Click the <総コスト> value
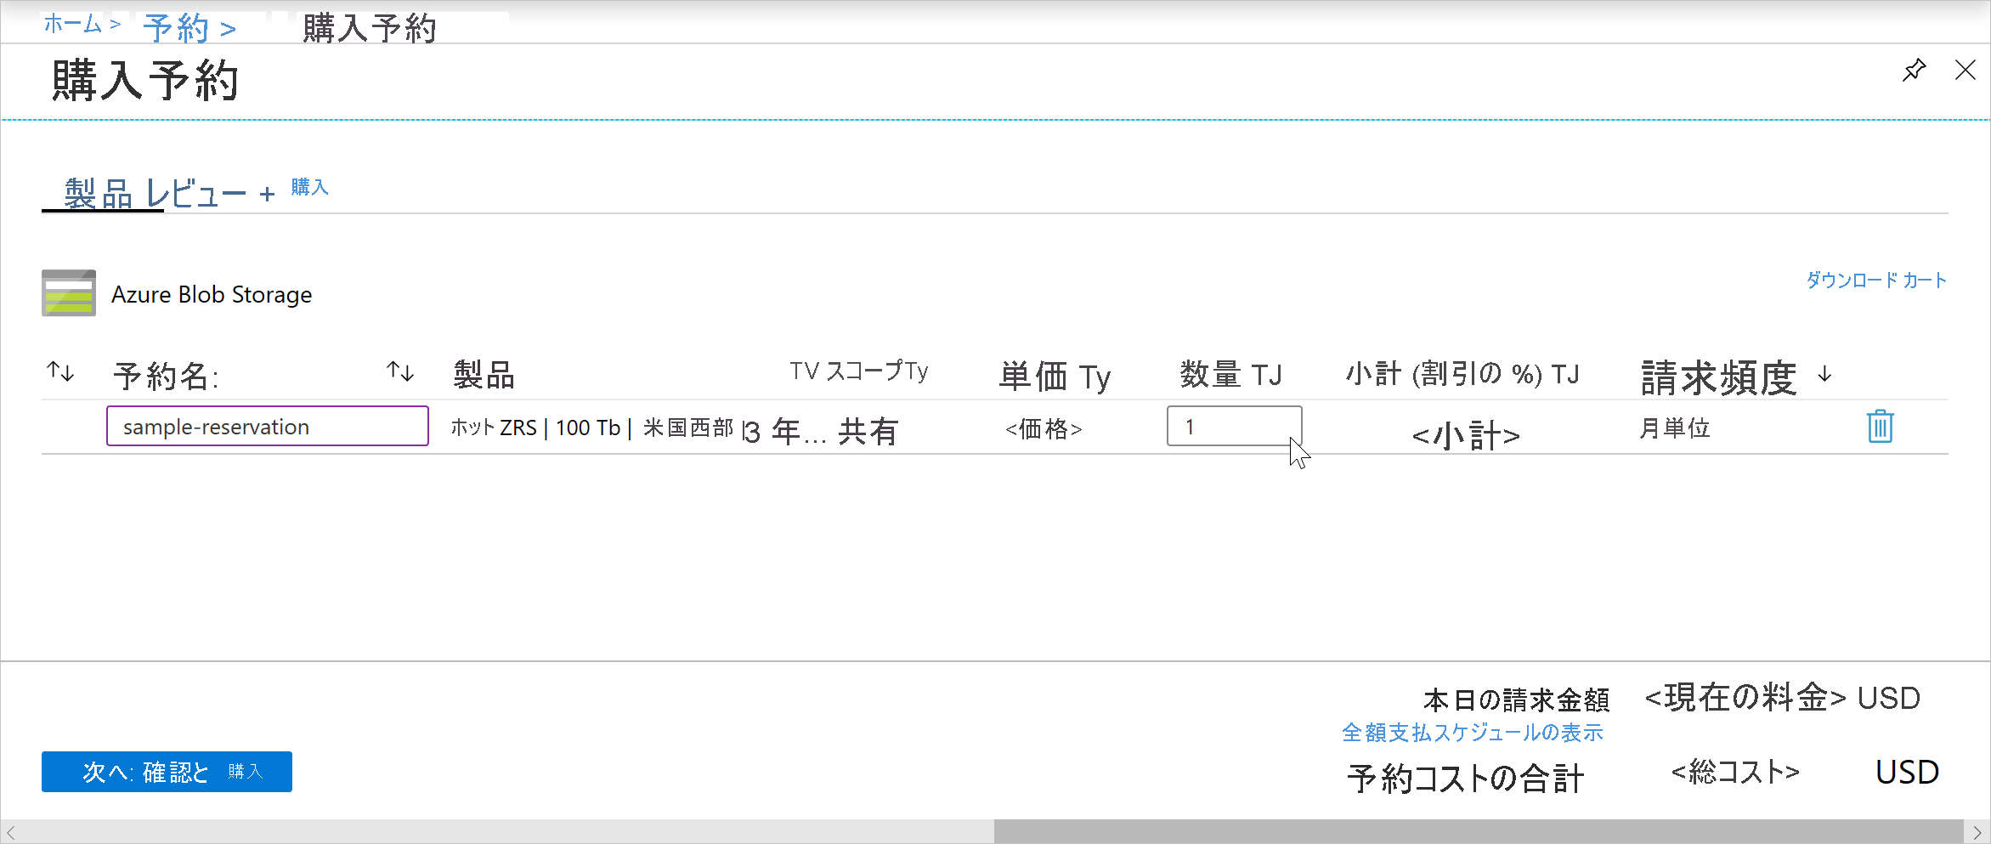 [1735, 772]
